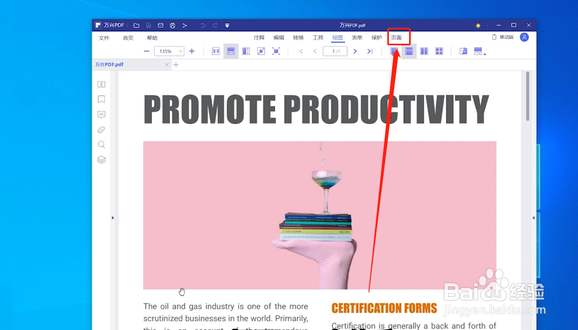Open the 135% zoom level dropdown
The width and height of the screenshot is (578, 330).
169,51
